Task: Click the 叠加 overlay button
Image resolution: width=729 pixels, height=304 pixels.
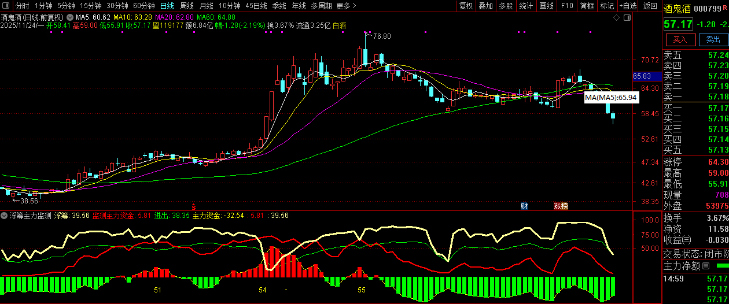Action: coord(486,6)
